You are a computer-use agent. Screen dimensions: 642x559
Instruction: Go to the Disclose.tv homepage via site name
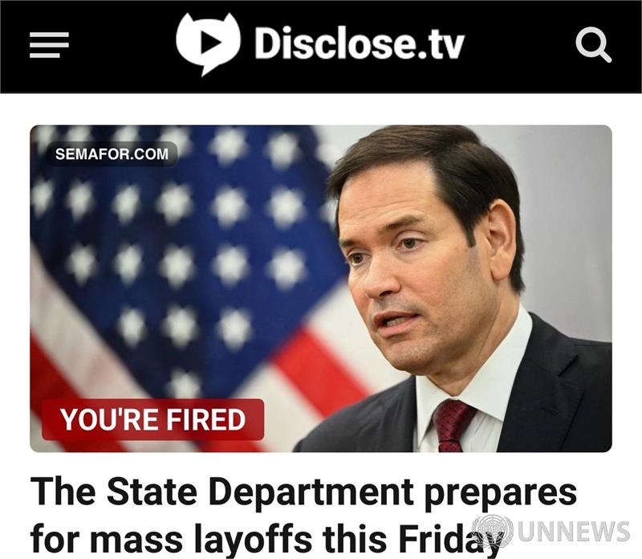click(359, 43)
